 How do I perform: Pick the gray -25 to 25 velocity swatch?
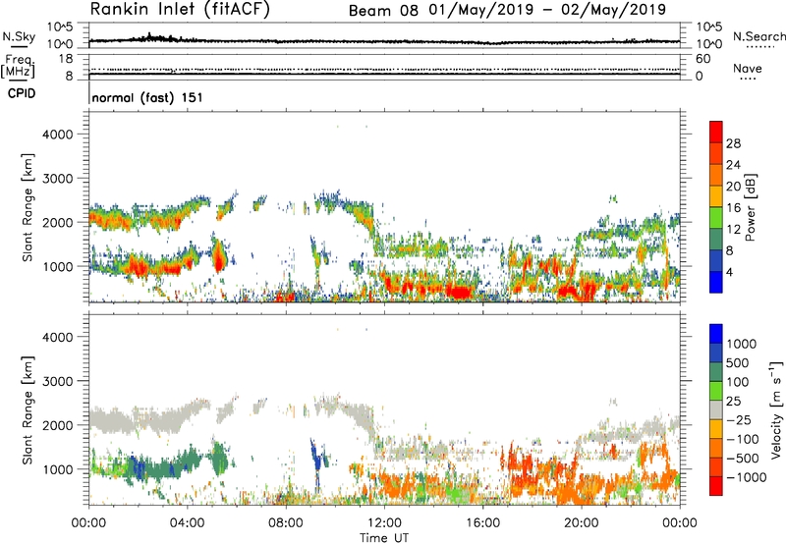[x=716, y=409]
